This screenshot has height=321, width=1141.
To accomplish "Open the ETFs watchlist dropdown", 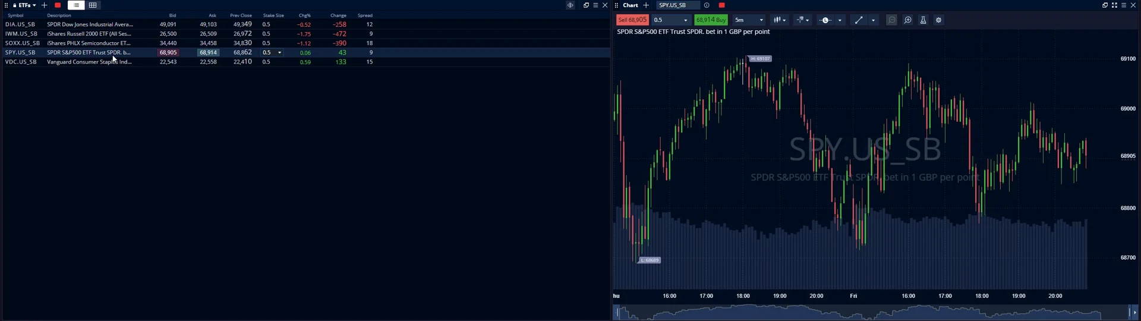I will tap(24, 5).
